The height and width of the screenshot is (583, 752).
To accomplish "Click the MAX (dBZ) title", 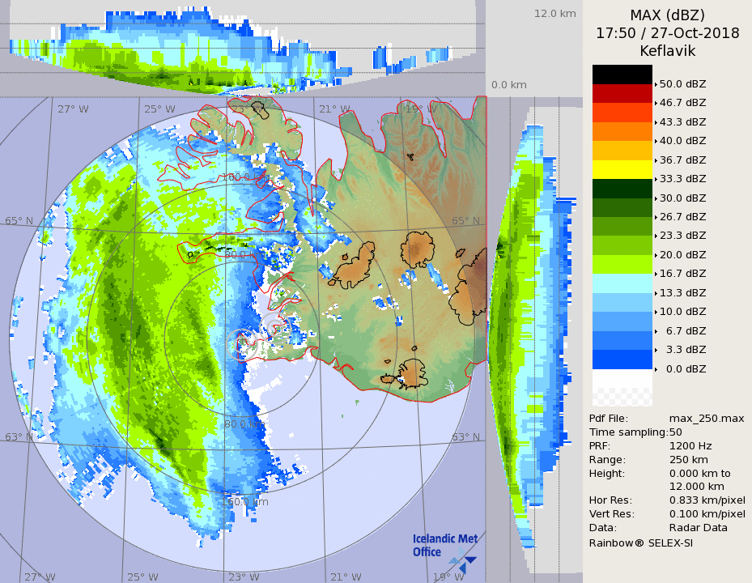I will (667, 15).
